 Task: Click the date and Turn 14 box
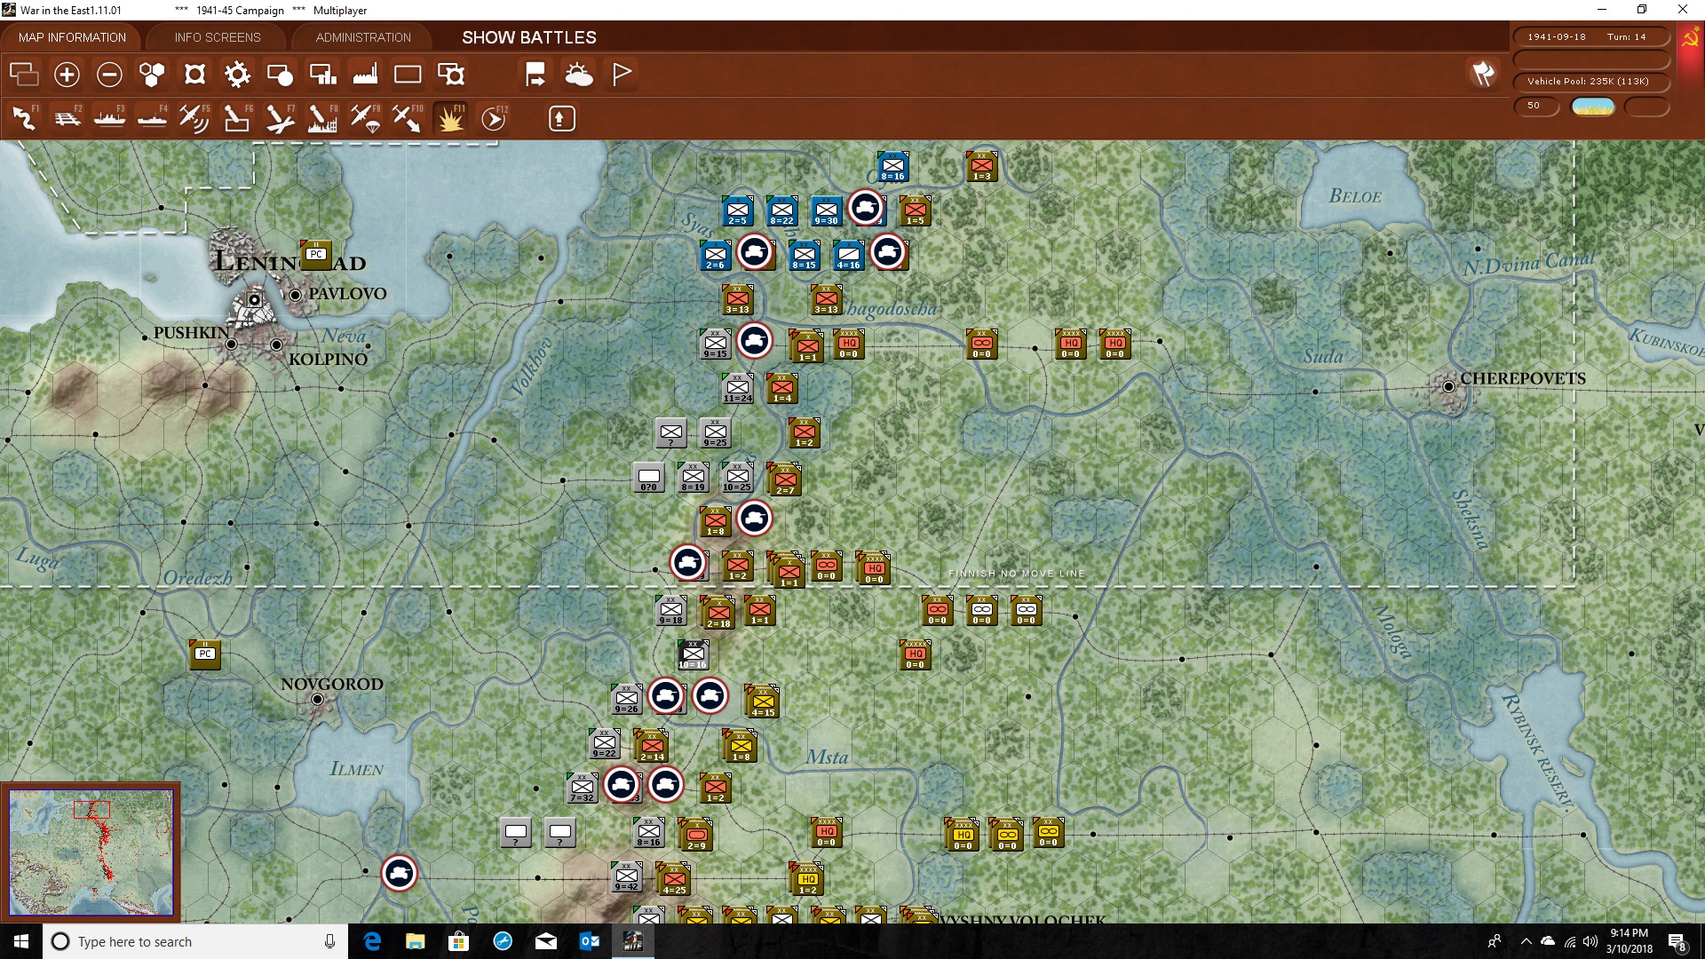click(1591, 36)
